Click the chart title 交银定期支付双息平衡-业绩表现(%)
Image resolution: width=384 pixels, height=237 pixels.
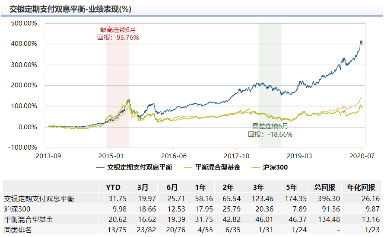tap(70, 9)
